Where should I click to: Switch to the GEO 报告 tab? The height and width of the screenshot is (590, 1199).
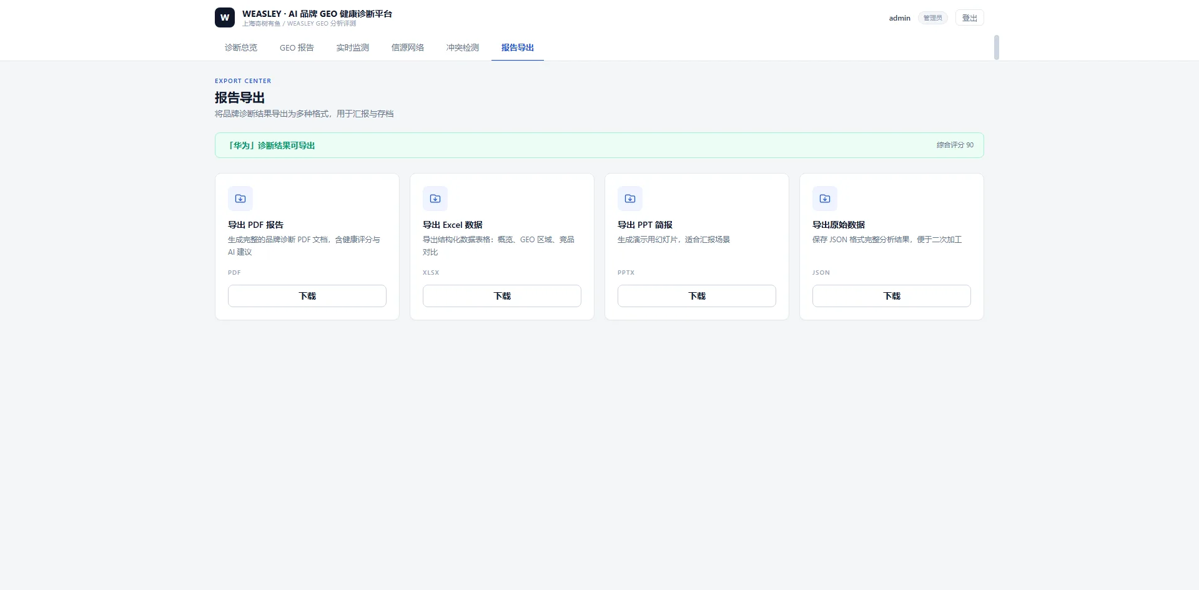[x=297, y=47]
